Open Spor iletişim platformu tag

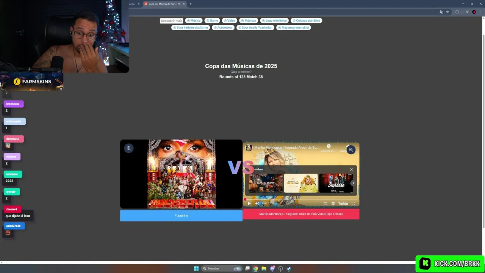(x=190, y=28)
